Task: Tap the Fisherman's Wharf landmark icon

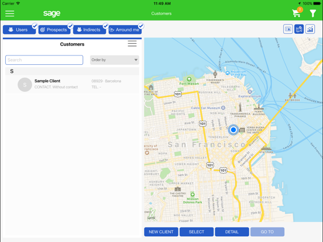Action: coord(215,74)
